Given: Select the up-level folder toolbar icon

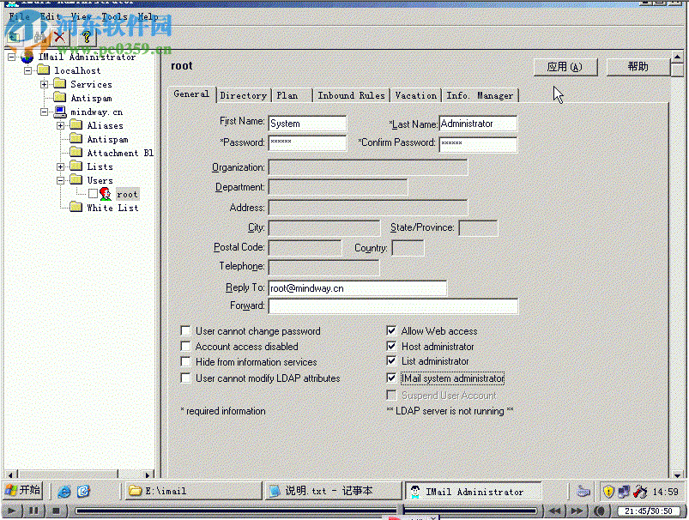Looking at the screenshot, I should pos(13,37).
